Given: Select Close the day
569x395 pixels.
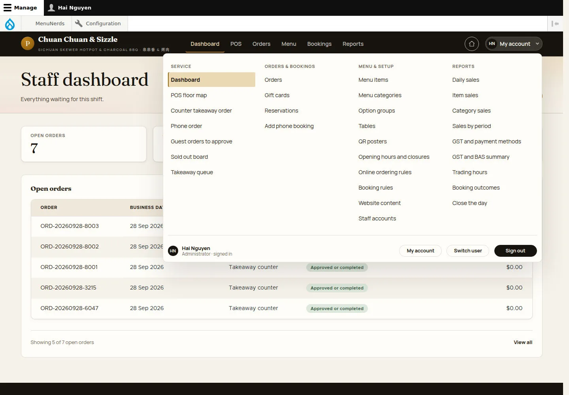Looking at the screenshot, I should coord(469,203).
